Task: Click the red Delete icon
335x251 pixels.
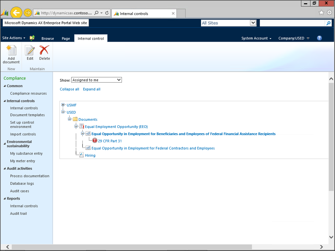Action: [44, 50]
